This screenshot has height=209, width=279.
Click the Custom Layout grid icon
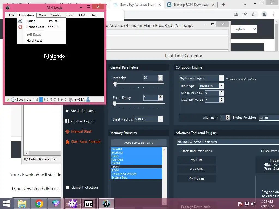click(x=67, y=121)
